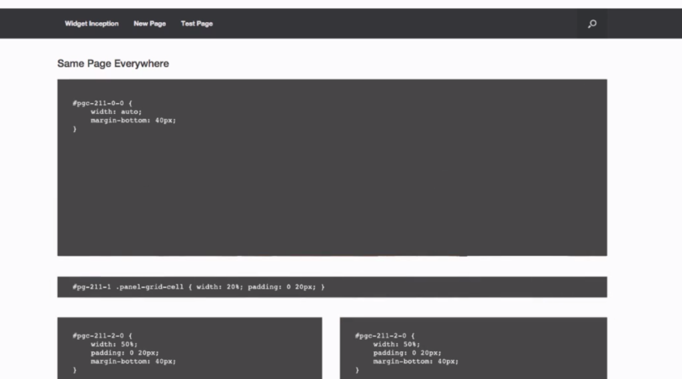Click empty area inside the large top code panel
The image size is (682, 379).
coord(333,193)
